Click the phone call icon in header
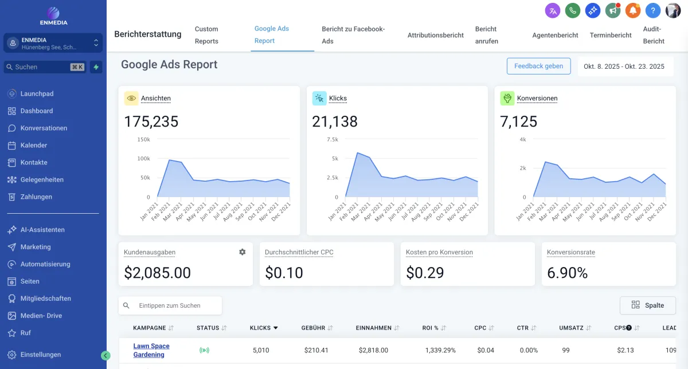The height and width of the screenshot is (369, 688). coord(572,10)
